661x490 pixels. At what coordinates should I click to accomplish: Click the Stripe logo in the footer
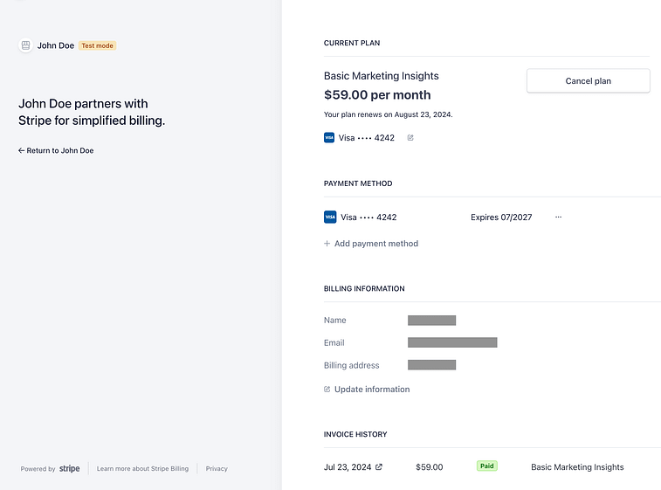pos(70,469)
